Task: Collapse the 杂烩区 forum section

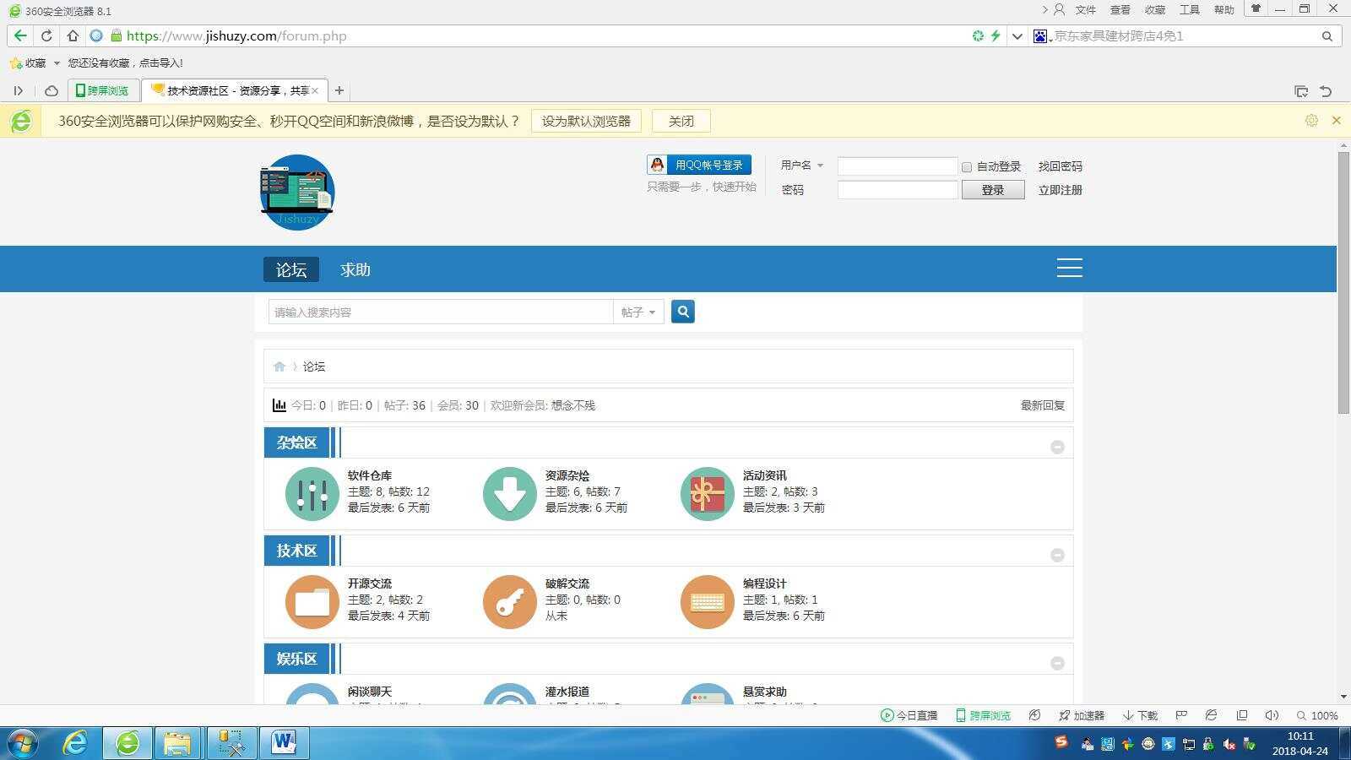Action: coord(1057,446)
